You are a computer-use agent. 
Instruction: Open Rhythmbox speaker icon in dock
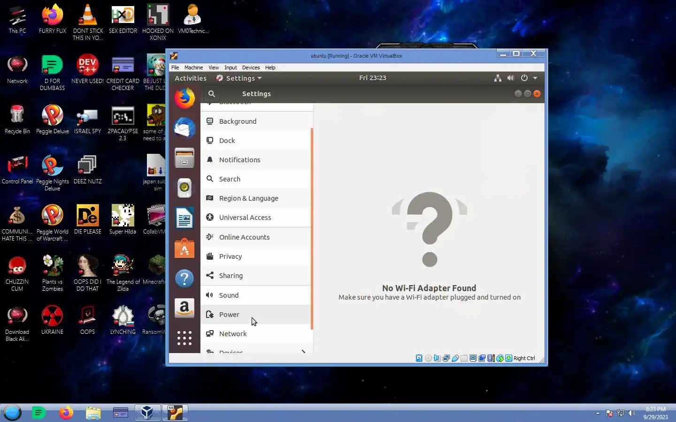tap(184, 188)
